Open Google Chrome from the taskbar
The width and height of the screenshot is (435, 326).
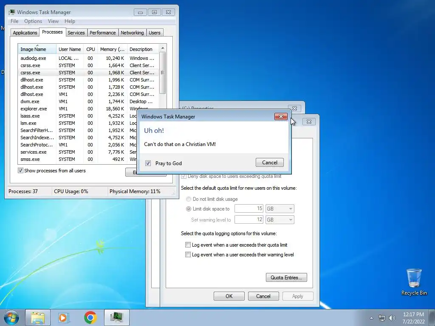pyautogui.click(x=90, y=318)
